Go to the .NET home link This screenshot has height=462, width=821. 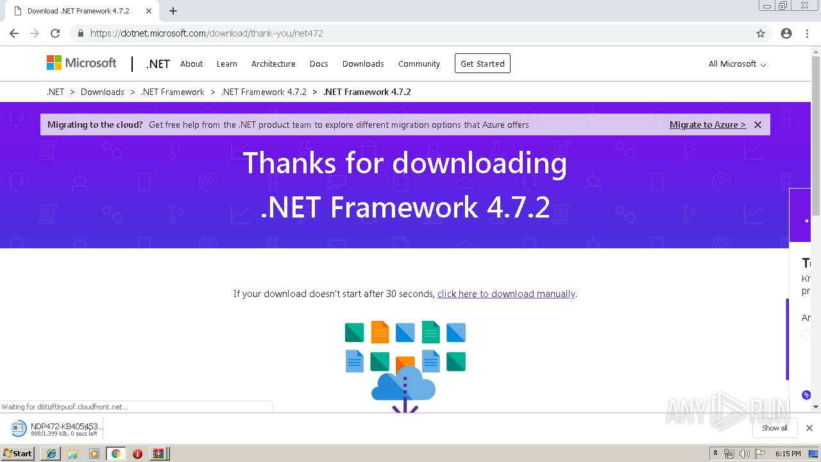pyautogui.click(x=158, y=64)
